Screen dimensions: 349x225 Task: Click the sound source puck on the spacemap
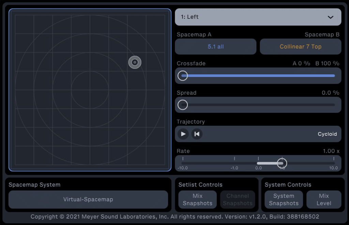[x=135, y=62]
